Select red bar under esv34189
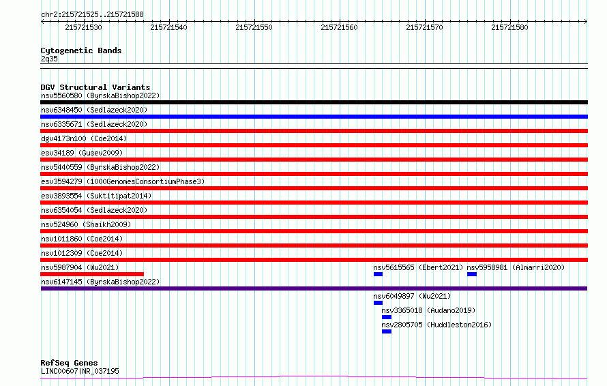The image size is (607, 386). pos(314,160)
